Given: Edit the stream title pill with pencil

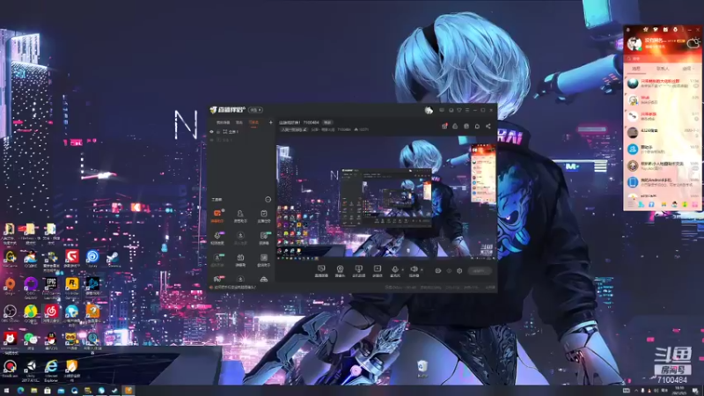Looking at the screenshot, I should [294, 129].
